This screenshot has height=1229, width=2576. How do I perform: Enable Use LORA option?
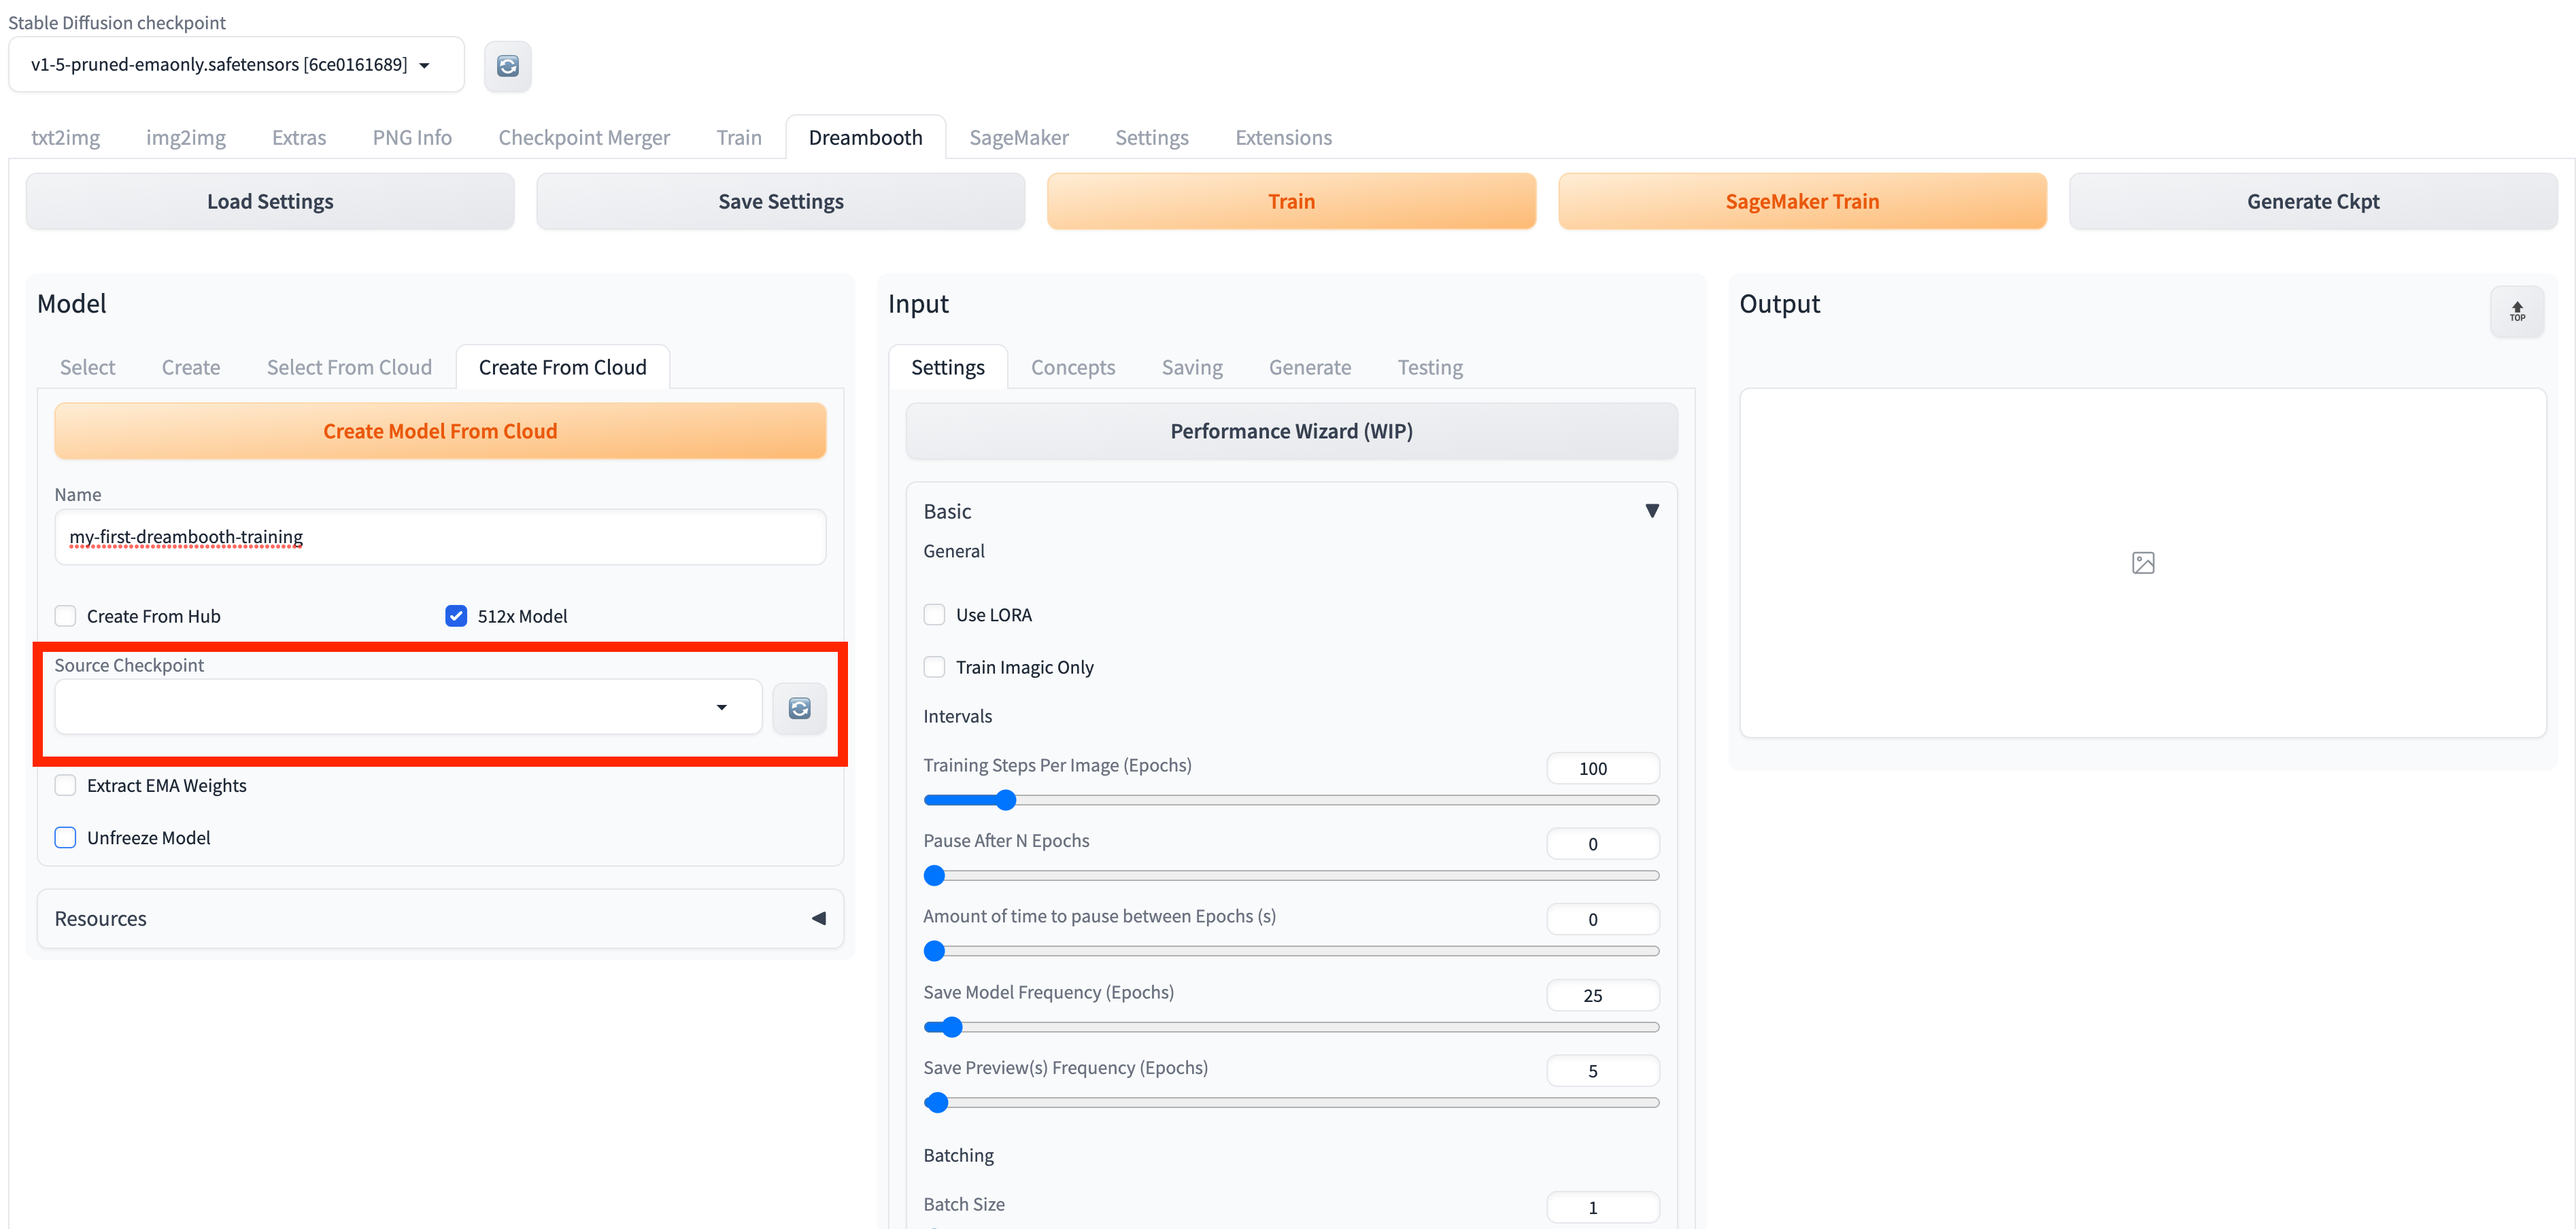[934, 615]
